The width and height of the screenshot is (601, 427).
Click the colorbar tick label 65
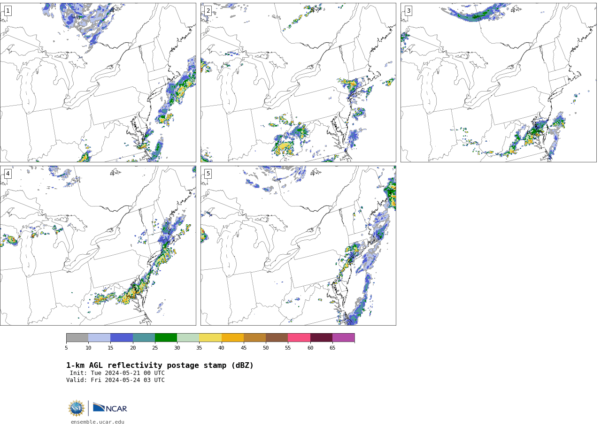pos(332,348)
